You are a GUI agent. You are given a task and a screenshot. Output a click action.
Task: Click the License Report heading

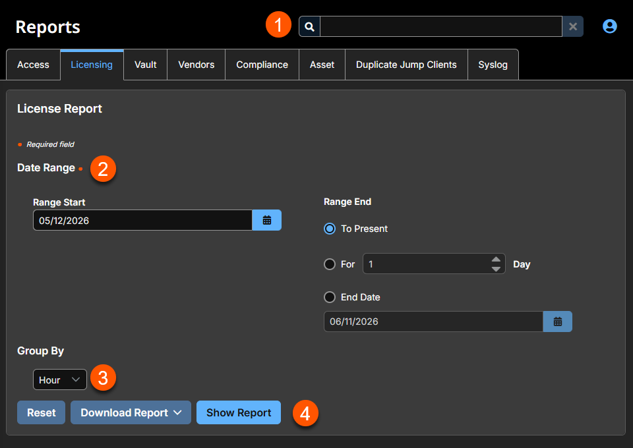[60, 109]
